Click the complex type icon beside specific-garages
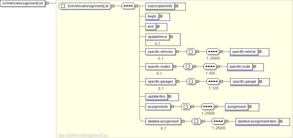293x138 pixels. [191, 82]
